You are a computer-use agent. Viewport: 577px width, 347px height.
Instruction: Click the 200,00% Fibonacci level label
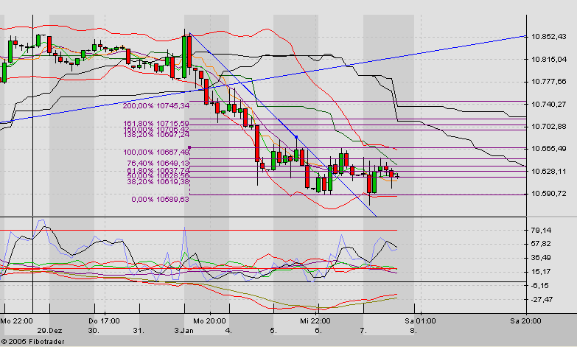155,106
